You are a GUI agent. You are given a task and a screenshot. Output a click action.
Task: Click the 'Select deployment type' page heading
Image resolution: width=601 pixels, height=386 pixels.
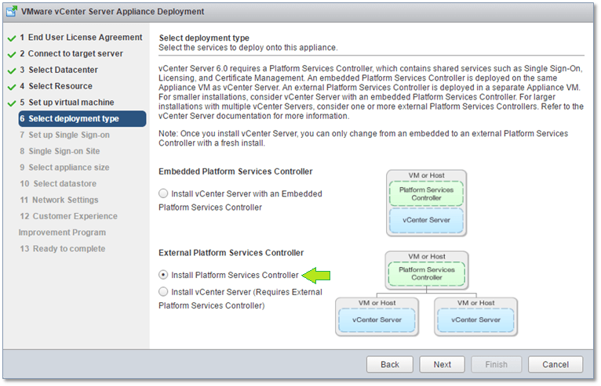204,38
